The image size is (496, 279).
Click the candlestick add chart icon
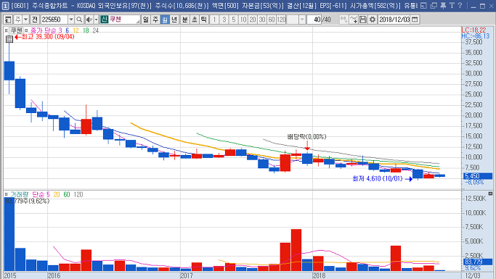point(343,20)
